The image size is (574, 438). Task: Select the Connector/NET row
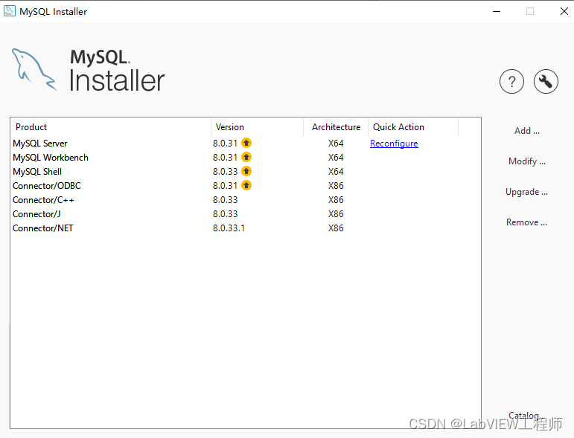point(245,228)
